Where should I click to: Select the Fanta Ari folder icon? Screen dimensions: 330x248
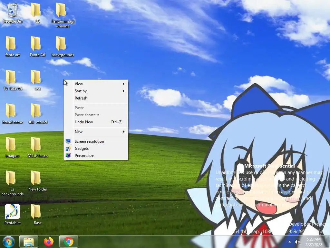(37, 46)
